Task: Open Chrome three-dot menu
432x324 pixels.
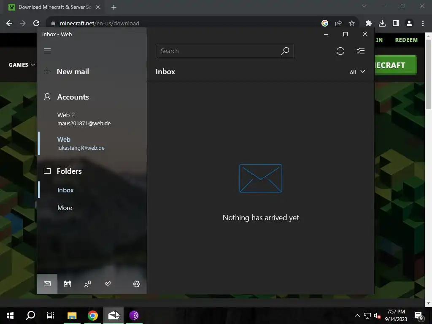Action: 423,24
